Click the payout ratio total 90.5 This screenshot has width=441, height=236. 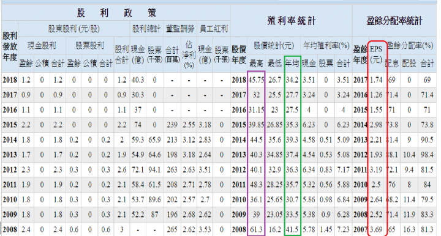tap(427, 140)
